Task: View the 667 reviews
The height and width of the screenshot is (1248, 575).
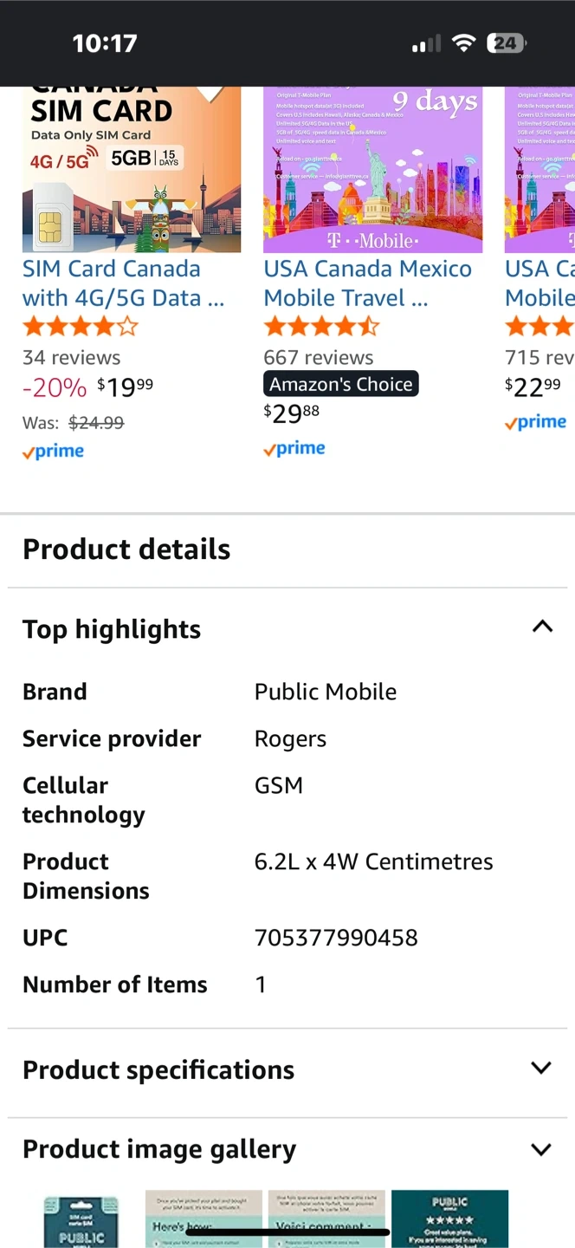Action: (x=319, y=357)
